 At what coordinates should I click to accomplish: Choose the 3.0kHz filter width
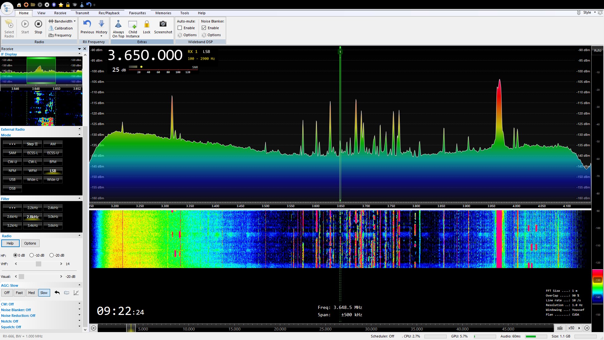point(53,217)
